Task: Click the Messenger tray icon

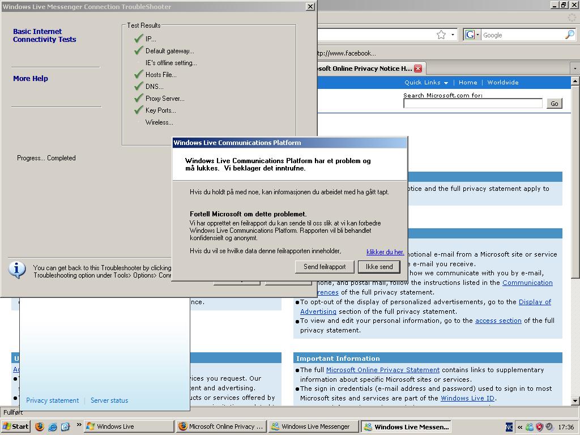Action: click(x=530, y=427)
